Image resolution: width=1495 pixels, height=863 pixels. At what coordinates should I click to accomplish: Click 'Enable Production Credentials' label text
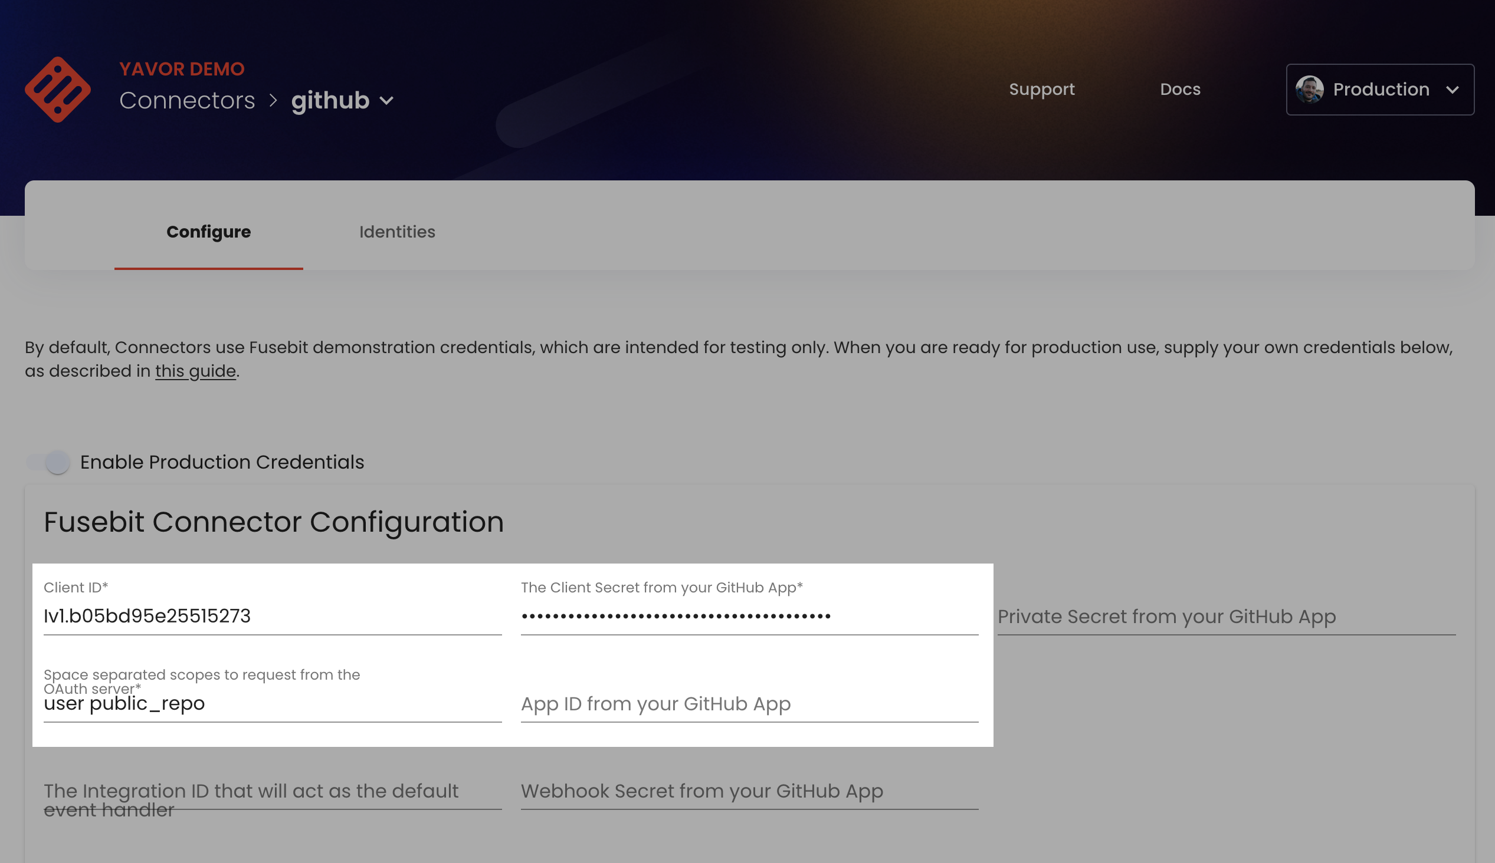coord(222,462)
